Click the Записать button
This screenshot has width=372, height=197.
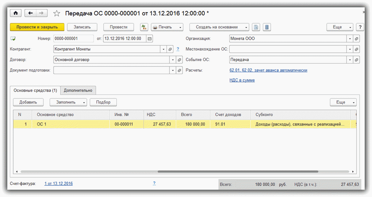click(x=82, y=27)
